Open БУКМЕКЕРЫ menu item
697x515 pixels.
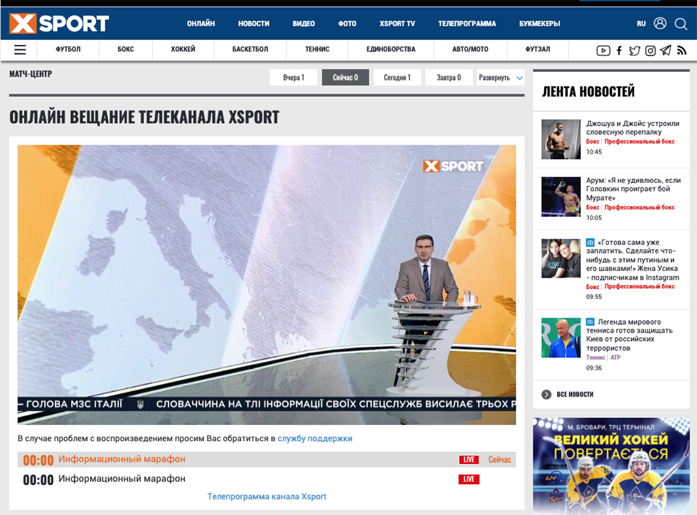(x=540, y=24)
